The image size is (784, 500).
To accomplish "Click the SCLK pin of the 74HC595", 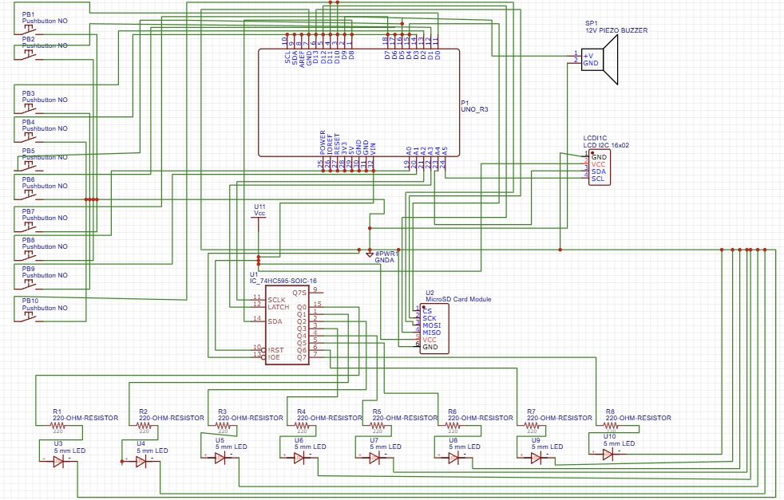I will (x=275, y=300).
